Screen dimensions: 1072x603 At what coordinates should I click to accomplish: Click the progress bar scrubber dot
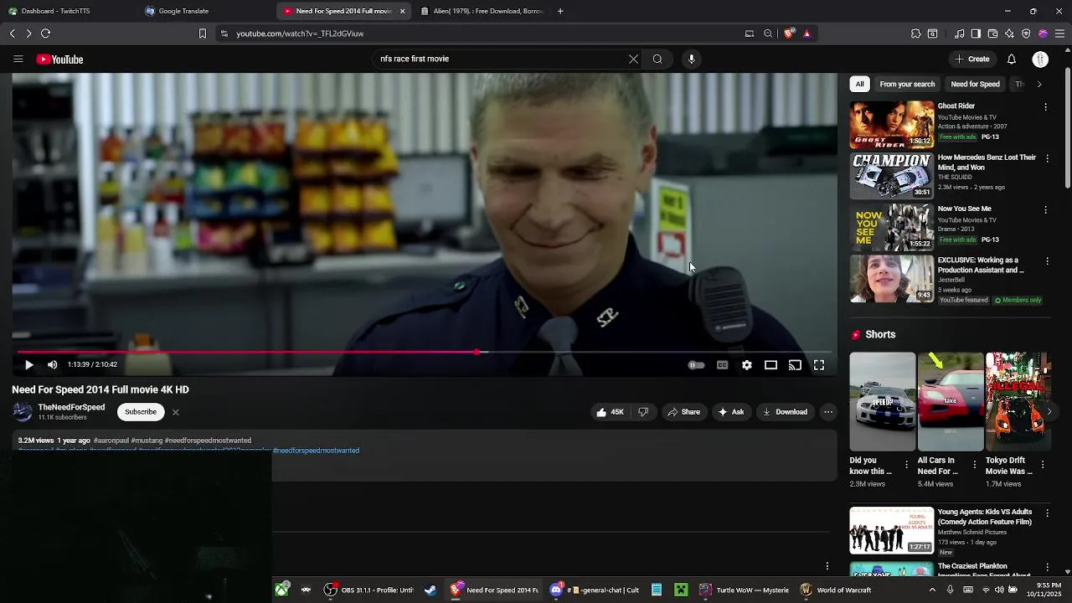pos(477,352)
